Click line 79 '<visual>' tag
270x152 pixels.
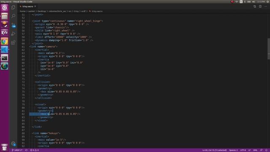pyautogui.click(x=40, y=104)
